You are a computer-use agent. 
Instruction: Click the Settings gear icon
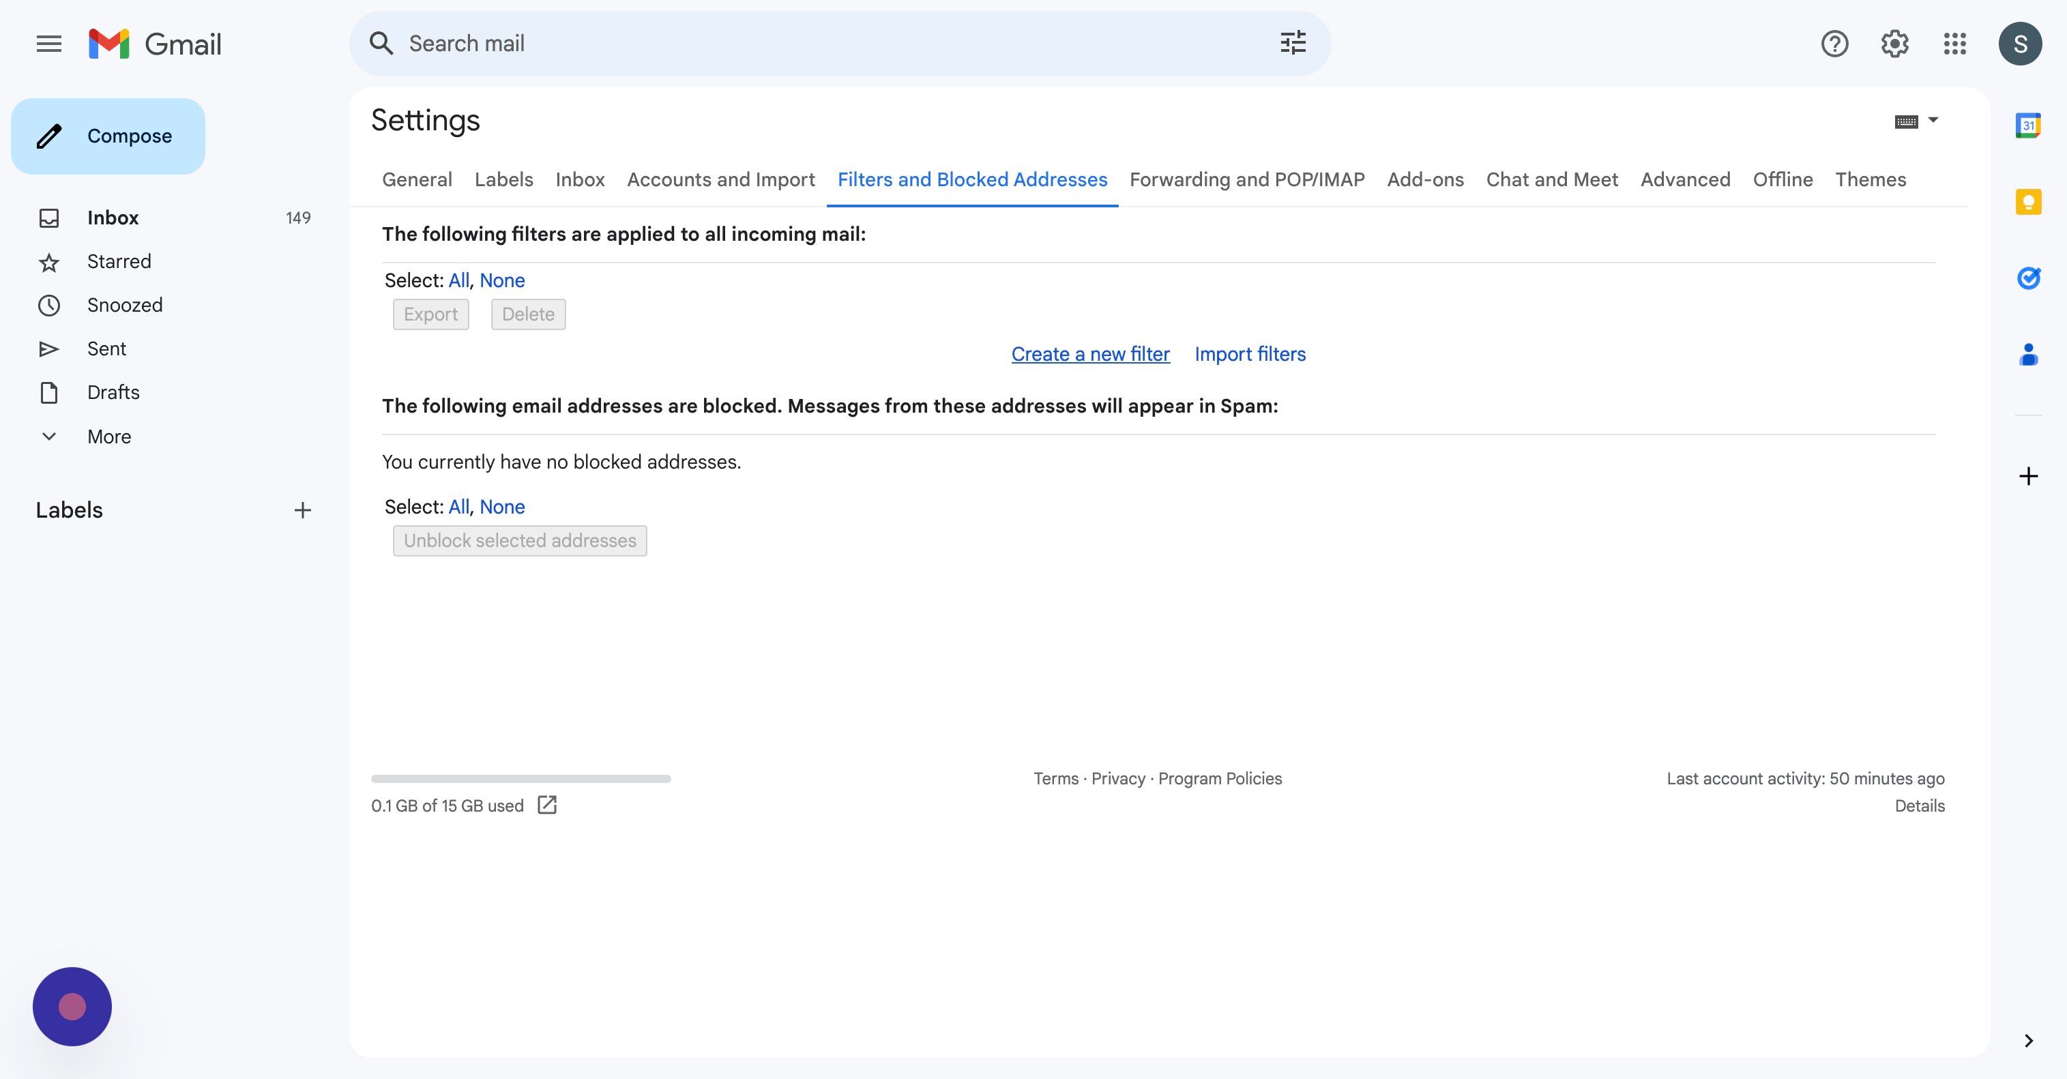click(x=1894, y=44)
